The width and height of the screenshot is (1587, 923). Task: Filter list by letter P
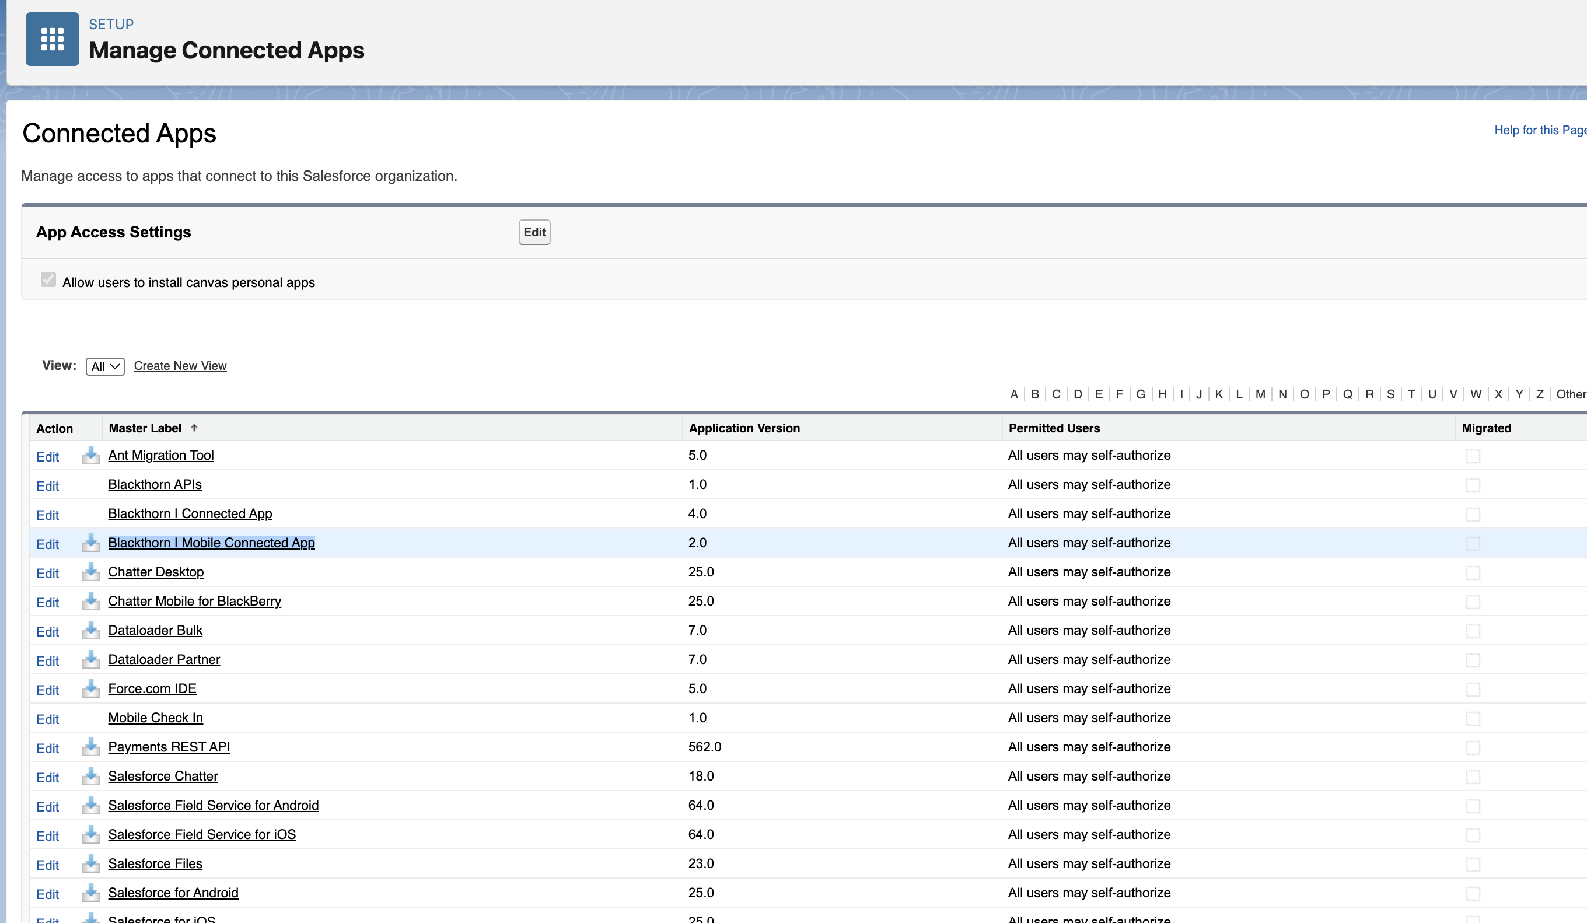click(1326, 394)
